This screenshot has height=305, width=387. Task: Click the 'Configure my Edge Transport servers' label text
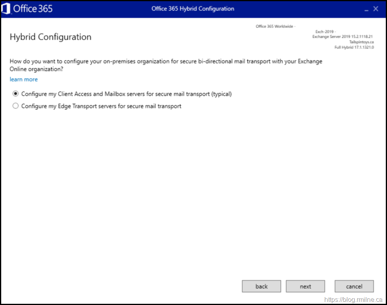pyautogui.click(x=101, y=106)
